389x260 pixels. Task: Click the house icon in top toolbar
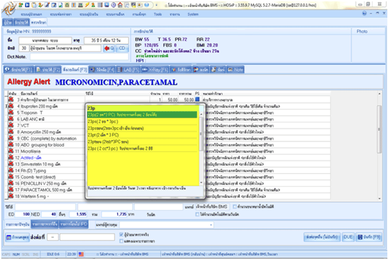[x=121, y=5]
